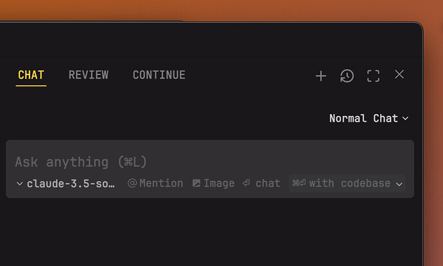Send using the chat button
Screen dimensions: 443x266
tap(268, 183)
